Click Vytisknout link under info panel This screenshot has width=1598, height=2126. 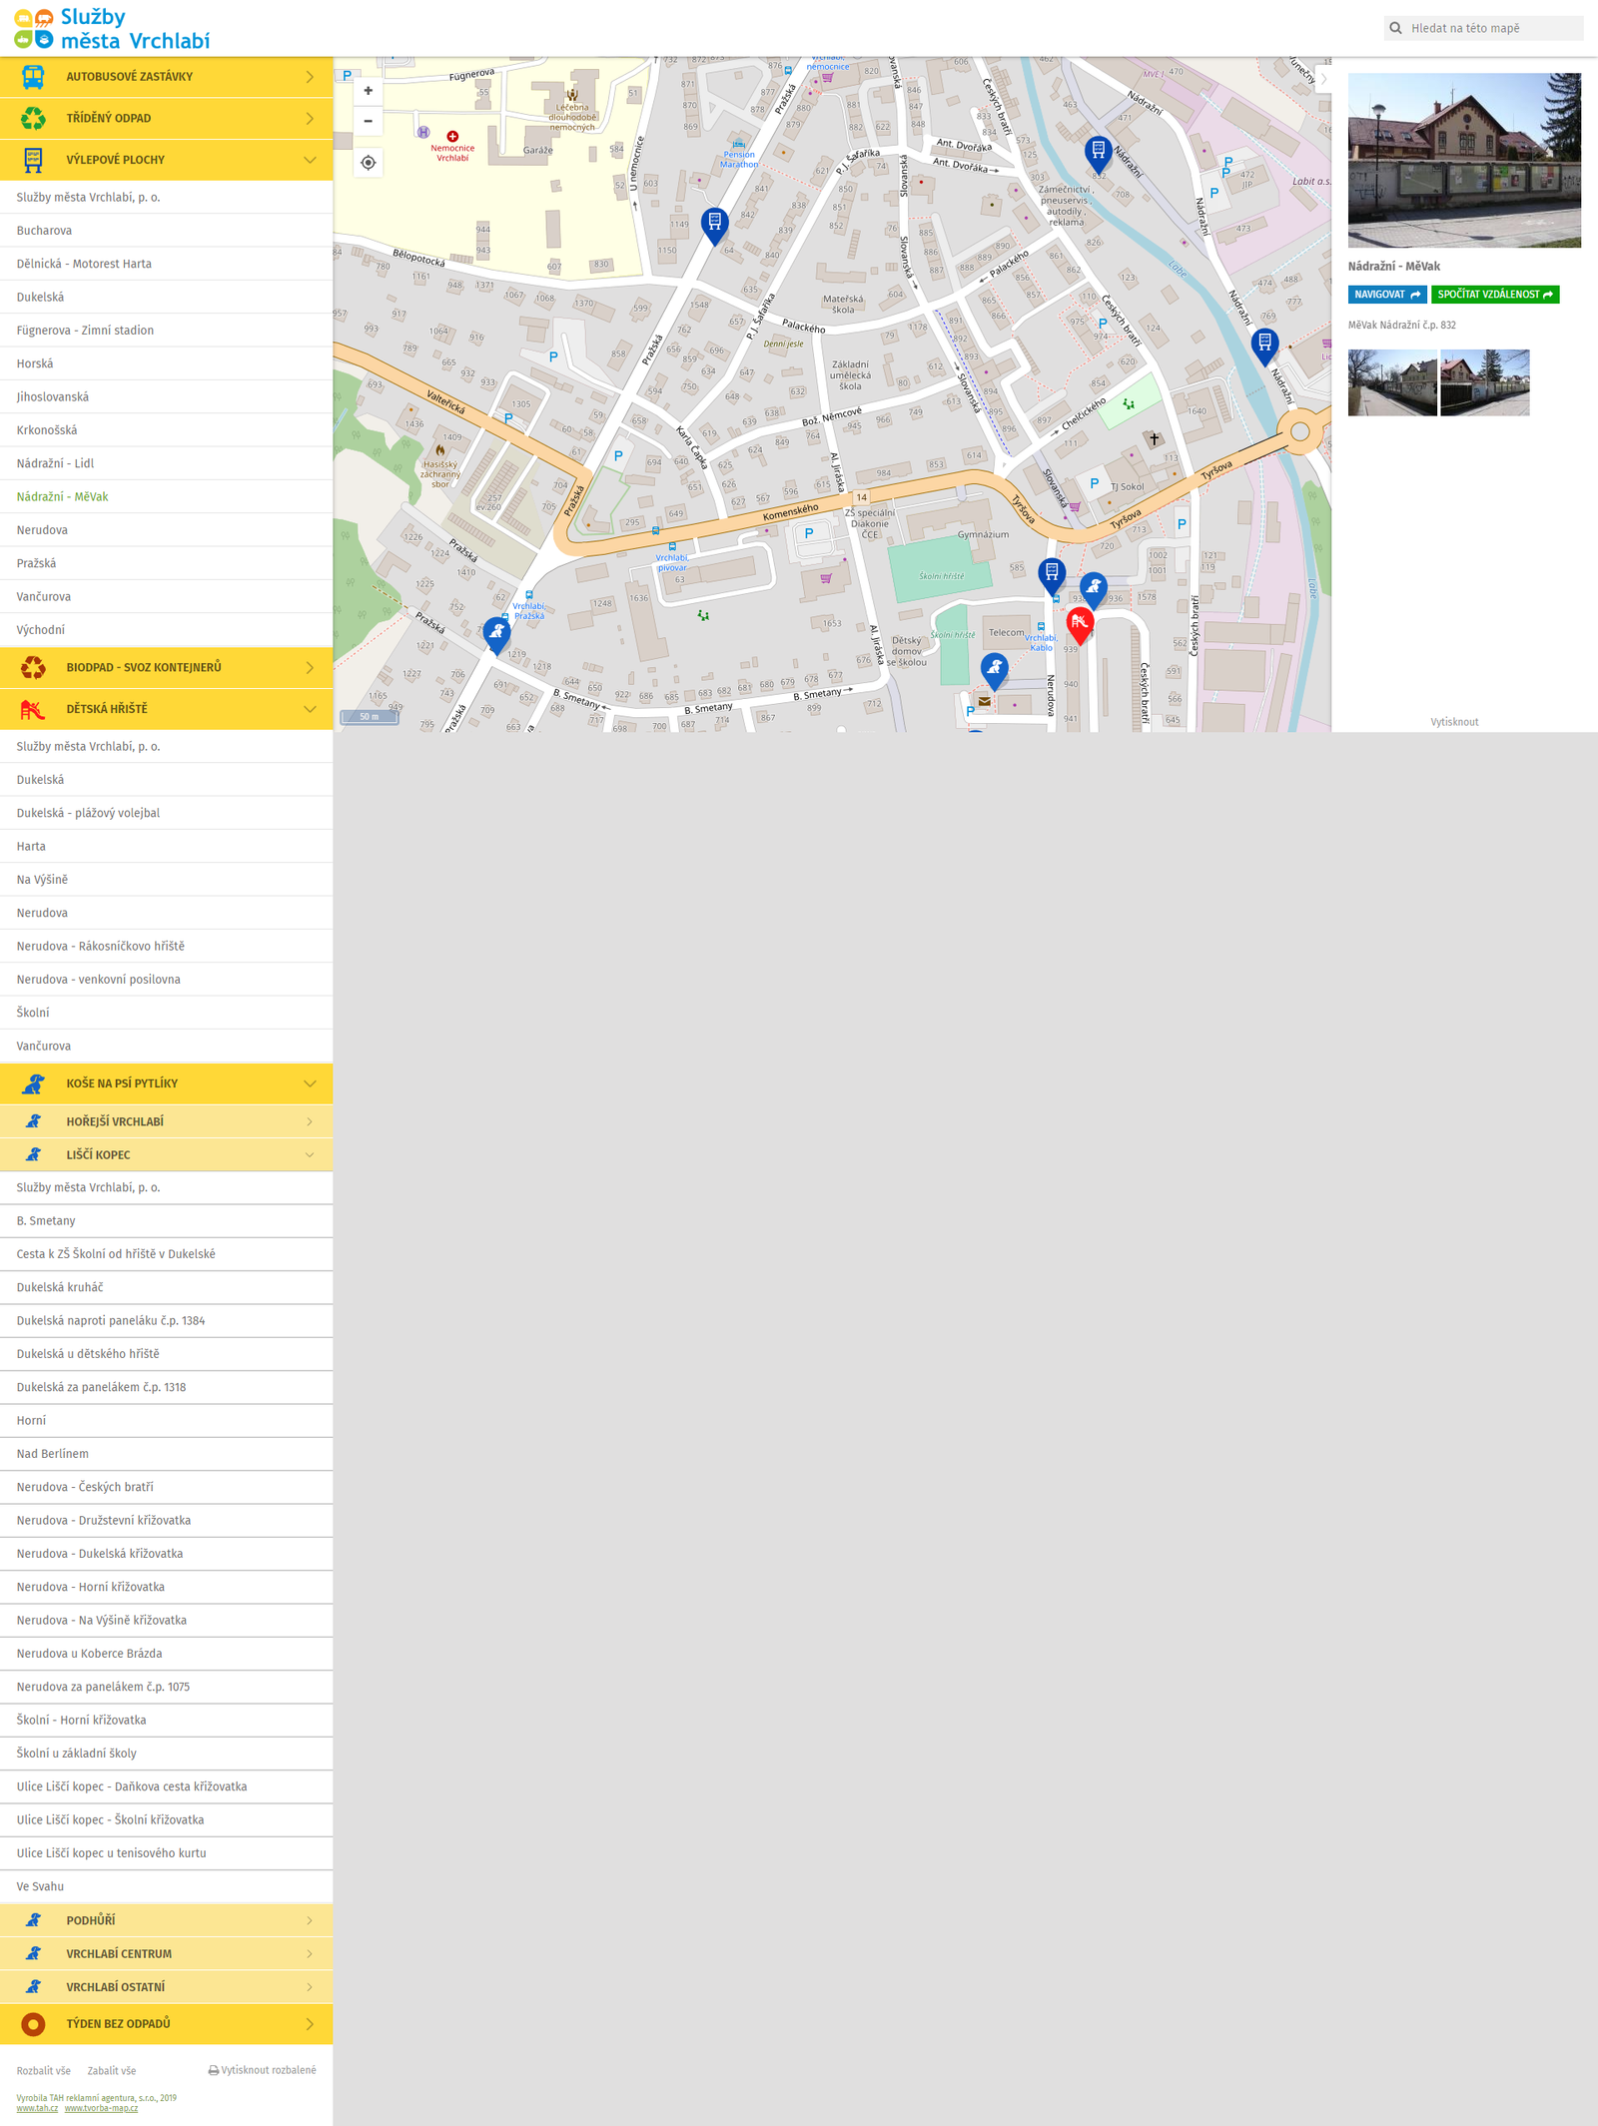1454,722
